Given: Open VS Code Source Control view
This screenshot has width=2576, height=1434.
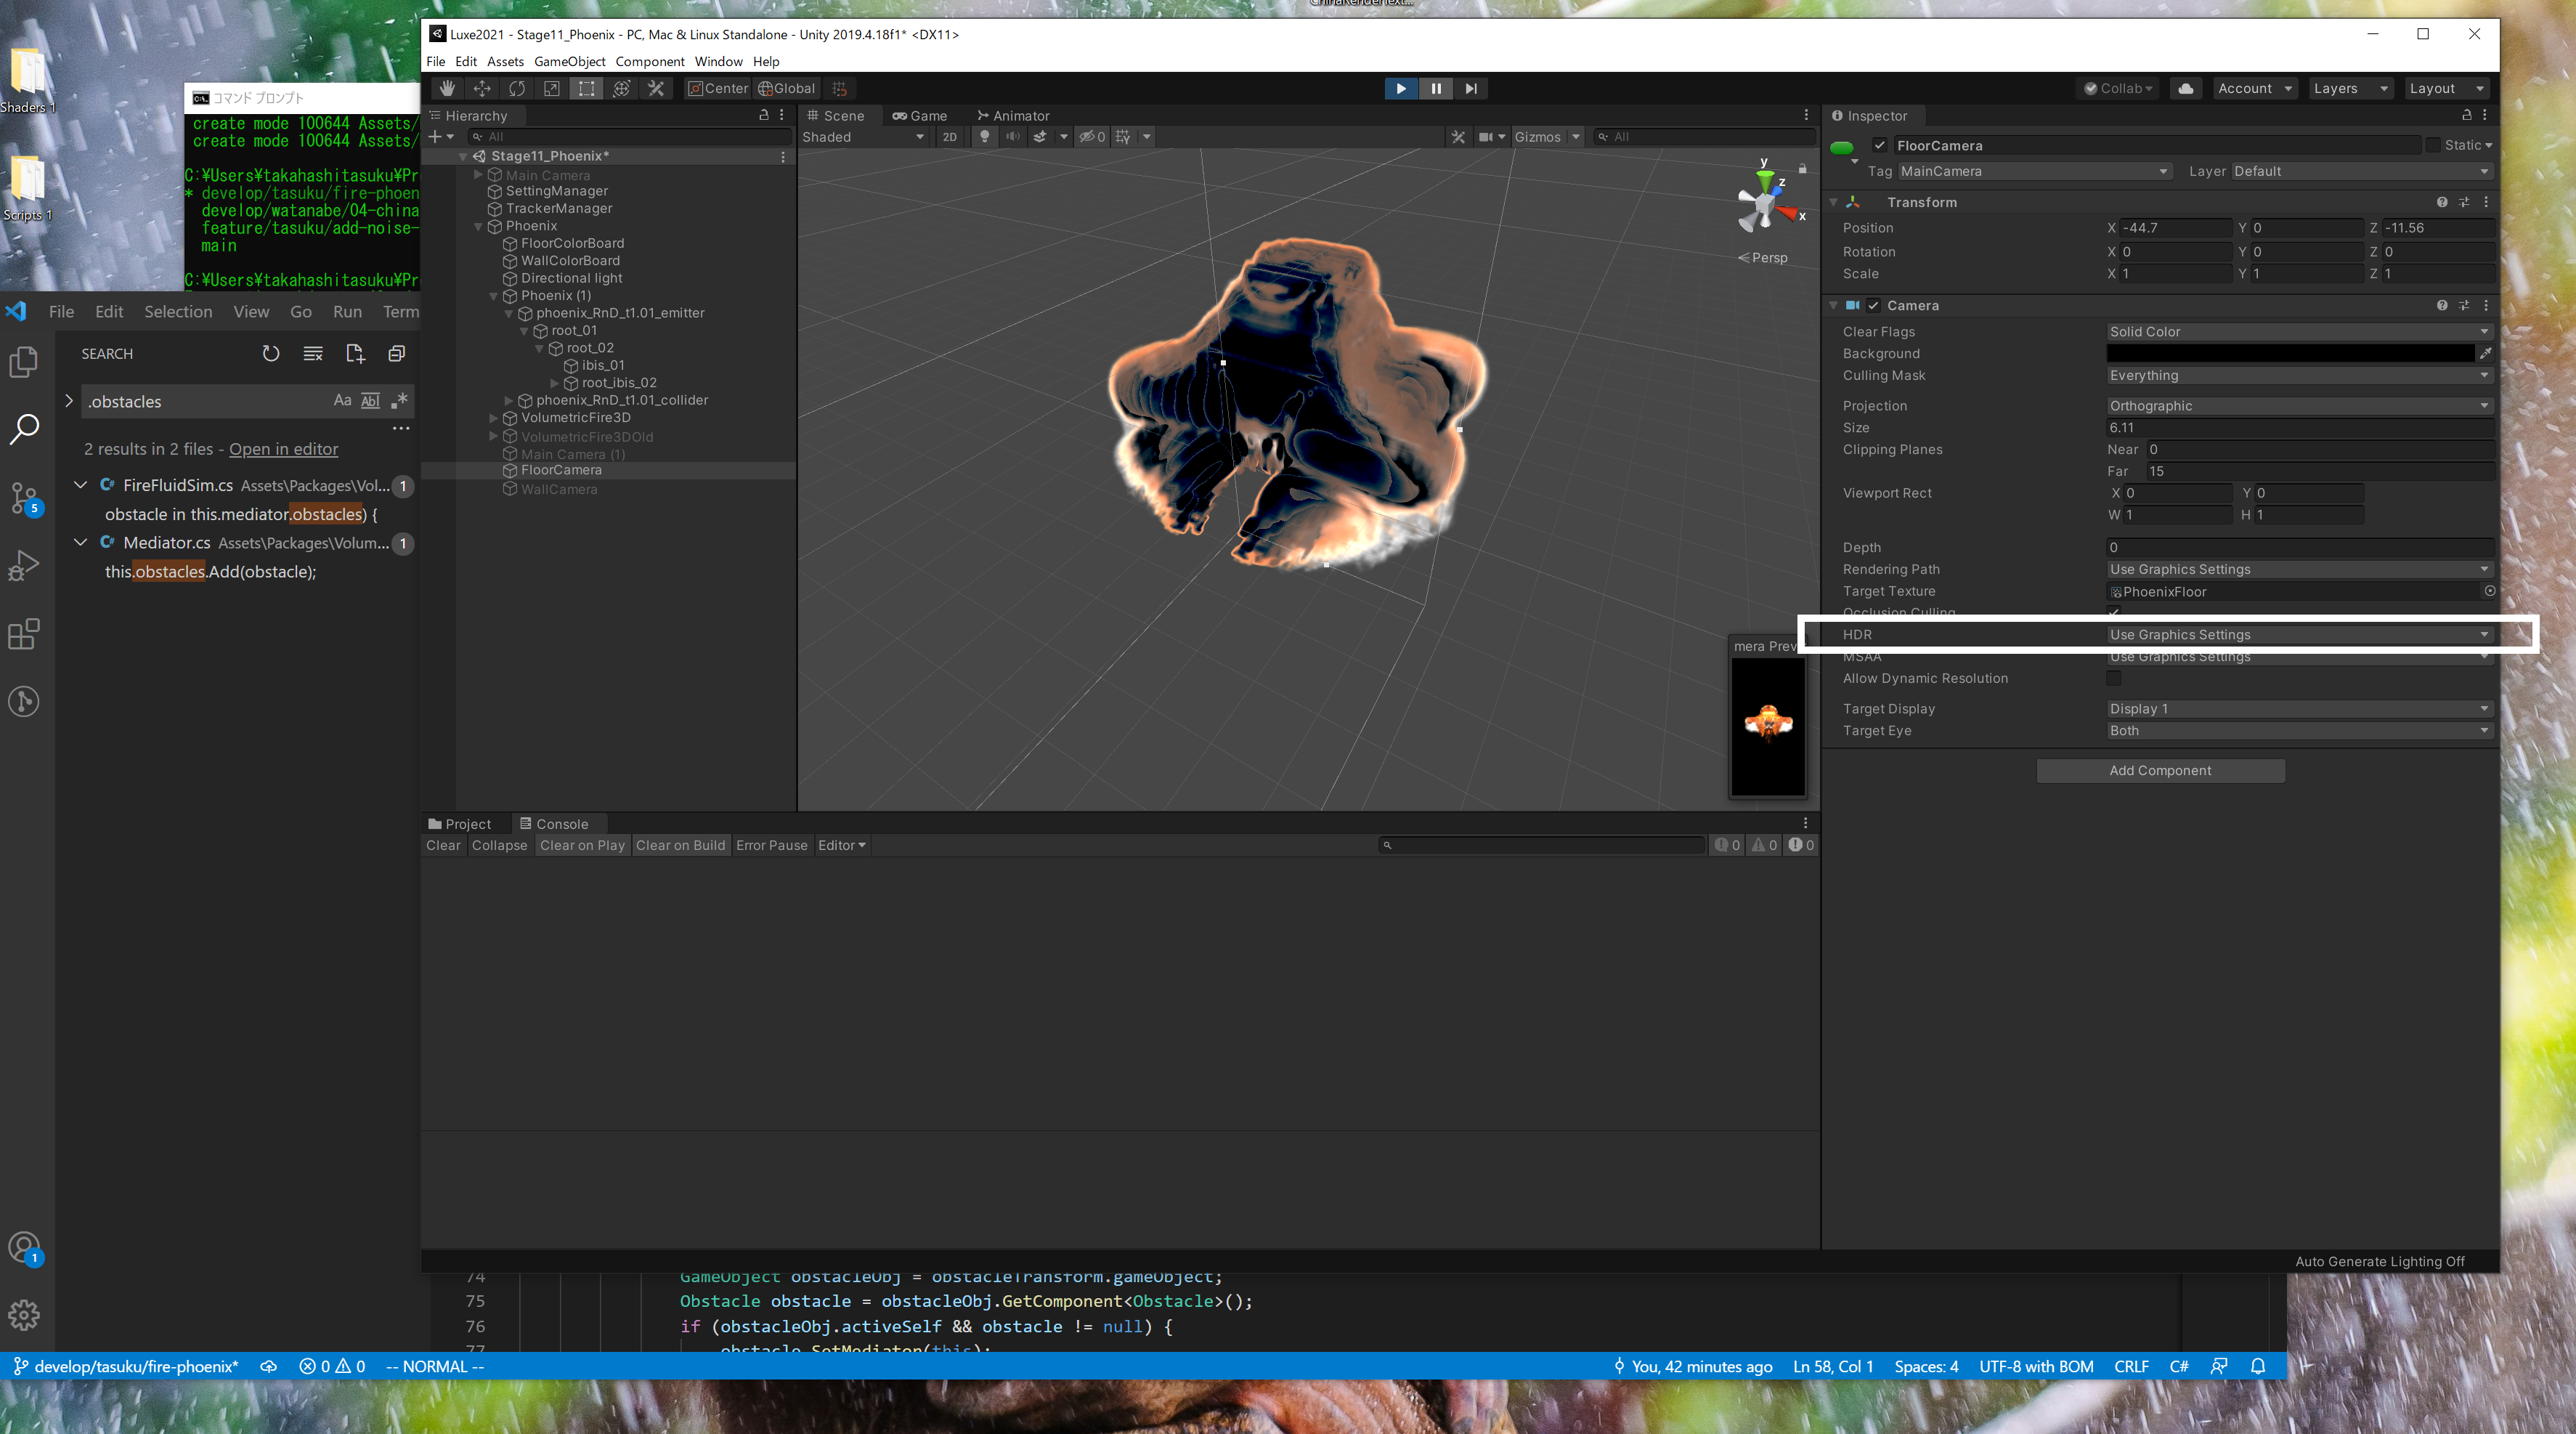Looking at the screenshot, I should click(24, 497).
